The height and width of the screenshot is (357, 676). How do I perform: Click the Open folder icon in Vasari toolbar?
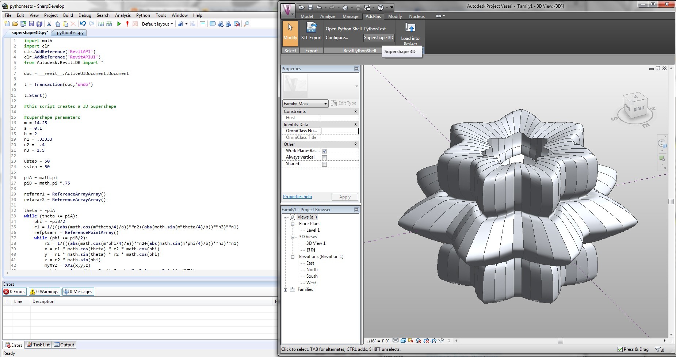tap(301, 7)
